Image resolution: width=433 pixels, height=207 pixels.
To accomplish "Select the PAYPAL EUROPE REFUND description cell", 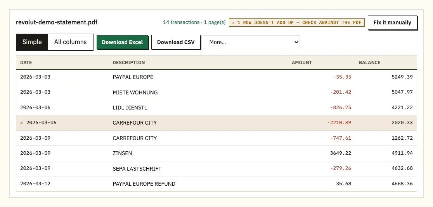I will pos(144,184).
